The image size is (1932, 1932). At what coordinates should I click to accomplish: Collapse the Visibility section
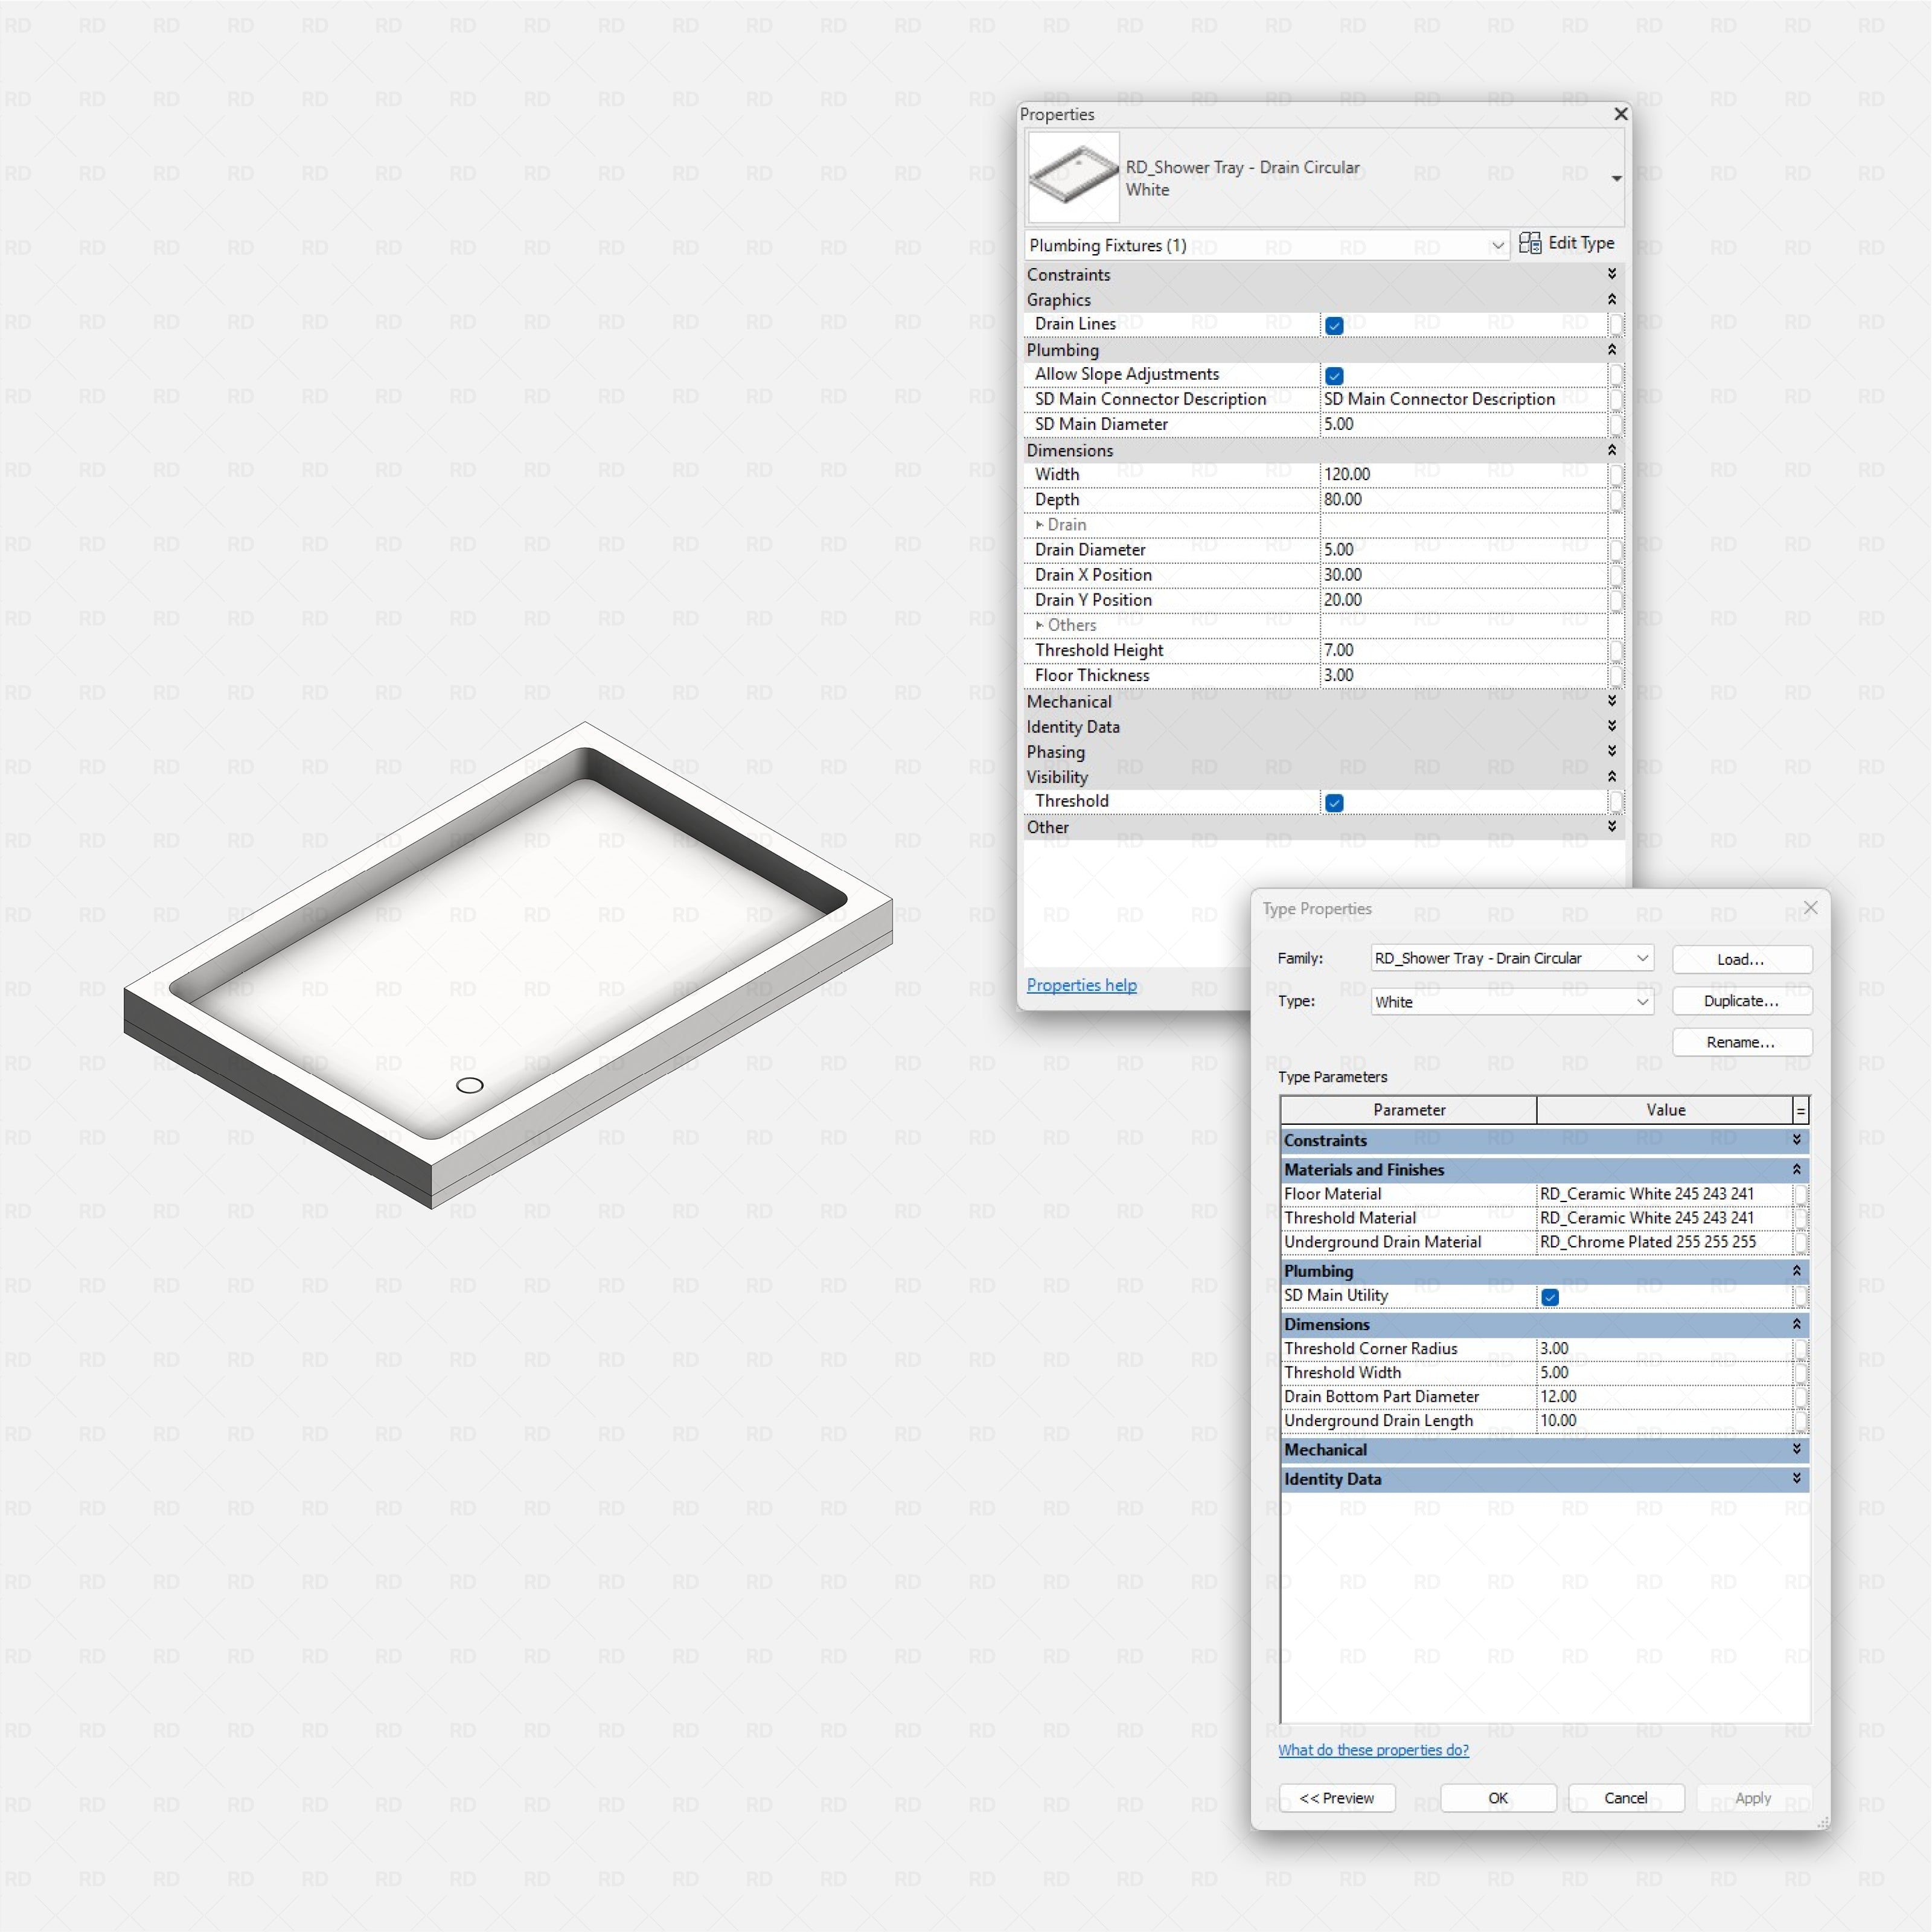click(x=1611, y=776)
